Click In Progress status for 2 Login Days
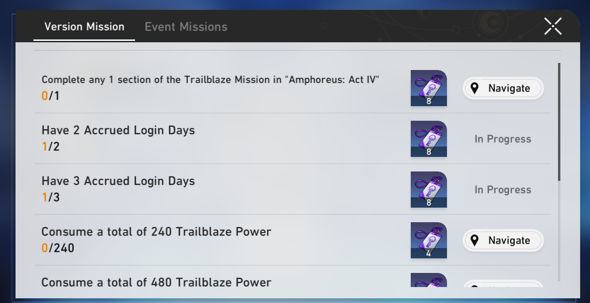590x303 pixels. tap(503, 139)
